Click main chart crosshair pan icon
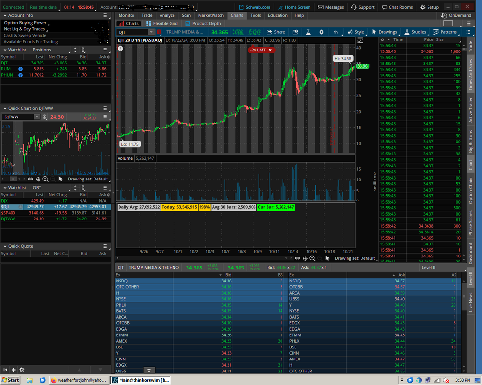This screenshot has height=385, width=482. tap(305, 258)
